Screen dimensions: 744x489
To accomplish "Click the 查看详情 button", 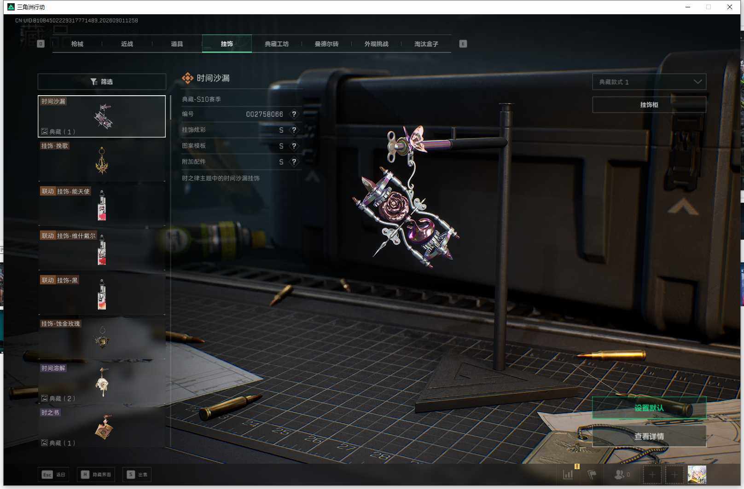I will (x=649, y=436).
